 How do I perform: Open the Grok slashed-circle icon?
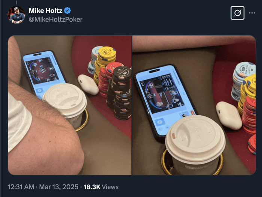point(237,13)
